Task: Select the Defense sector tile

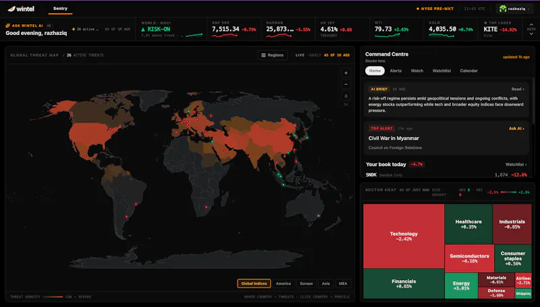Action: 496,293
